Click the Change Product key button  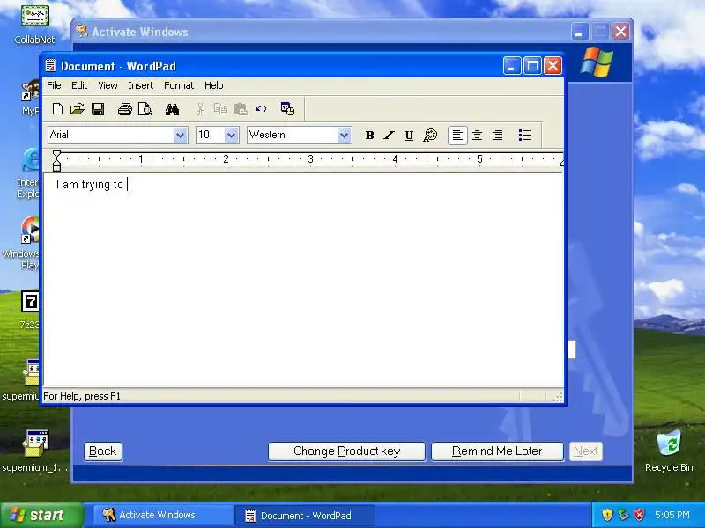pos(346,451)
